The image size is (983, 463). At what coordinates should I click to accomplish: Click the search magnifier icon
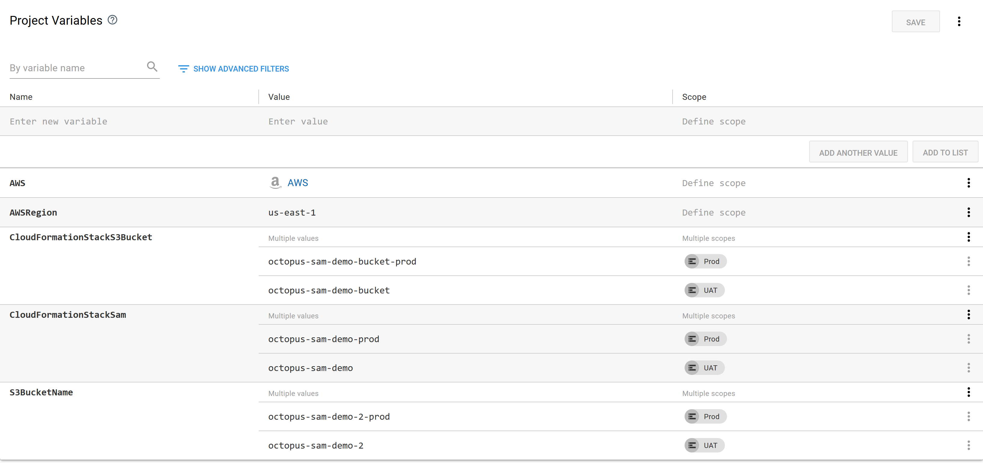(152, 67)
